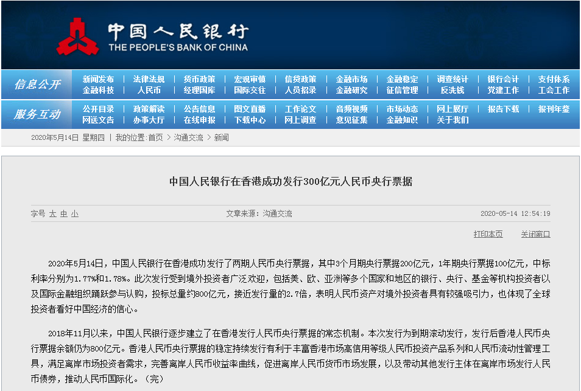This screenshot has width=581, height=391.
Task: Open 金融知识 link
Action: point(402,120)
